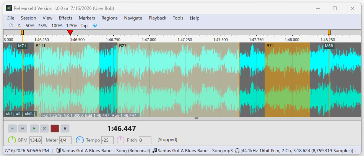Click the orange M71 marker handle on ruler

click(x=22, y=32)
